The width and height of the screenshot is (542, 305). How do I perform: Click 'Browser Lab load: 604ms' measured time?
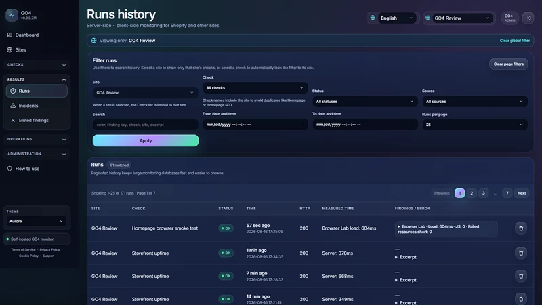(x=349, y=228)
